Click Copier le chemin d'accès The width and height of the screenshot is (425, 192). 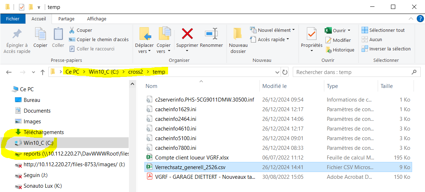99,39
